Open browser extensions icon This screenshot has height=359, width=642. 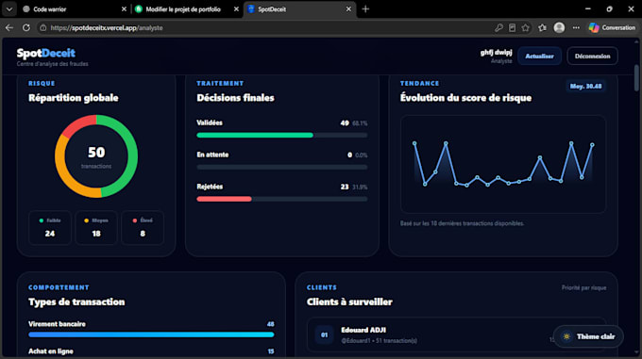tap(543, 27)
